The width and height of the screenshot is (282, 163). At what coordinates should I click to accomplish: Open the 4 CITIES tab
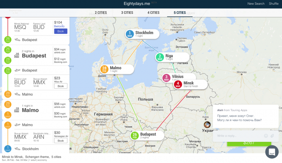pos(154,13)
